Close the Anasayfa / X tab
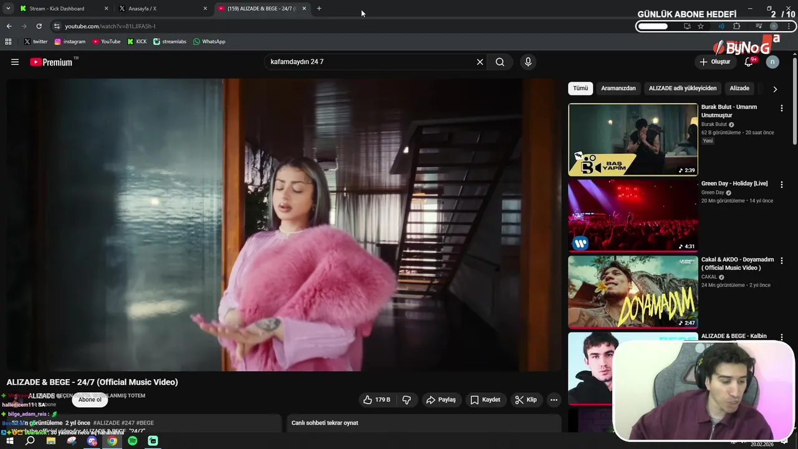Screen dimensions: 798x449 [205, 9]
